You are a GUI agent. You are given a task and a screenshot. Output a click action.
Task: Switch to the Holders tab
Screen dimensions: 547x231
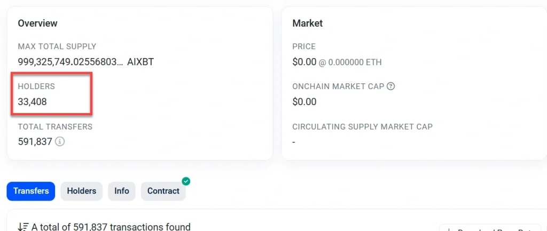(x=81, y=191)
